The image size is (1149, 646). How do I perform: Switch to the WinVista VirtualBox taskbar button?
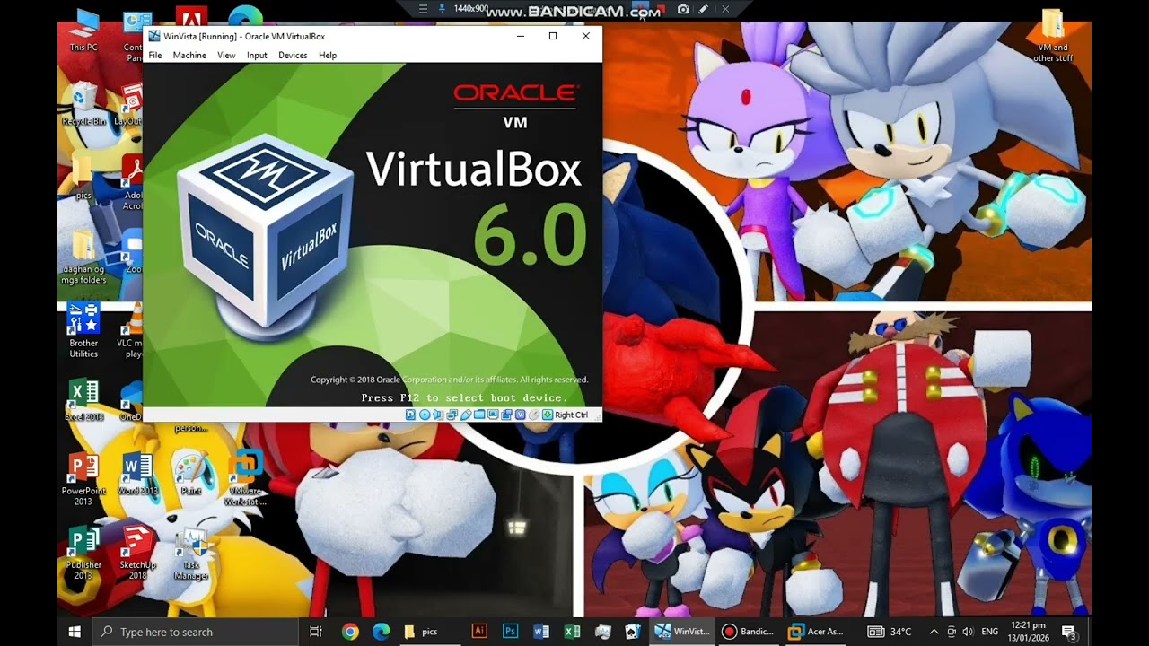coord(683,632)
